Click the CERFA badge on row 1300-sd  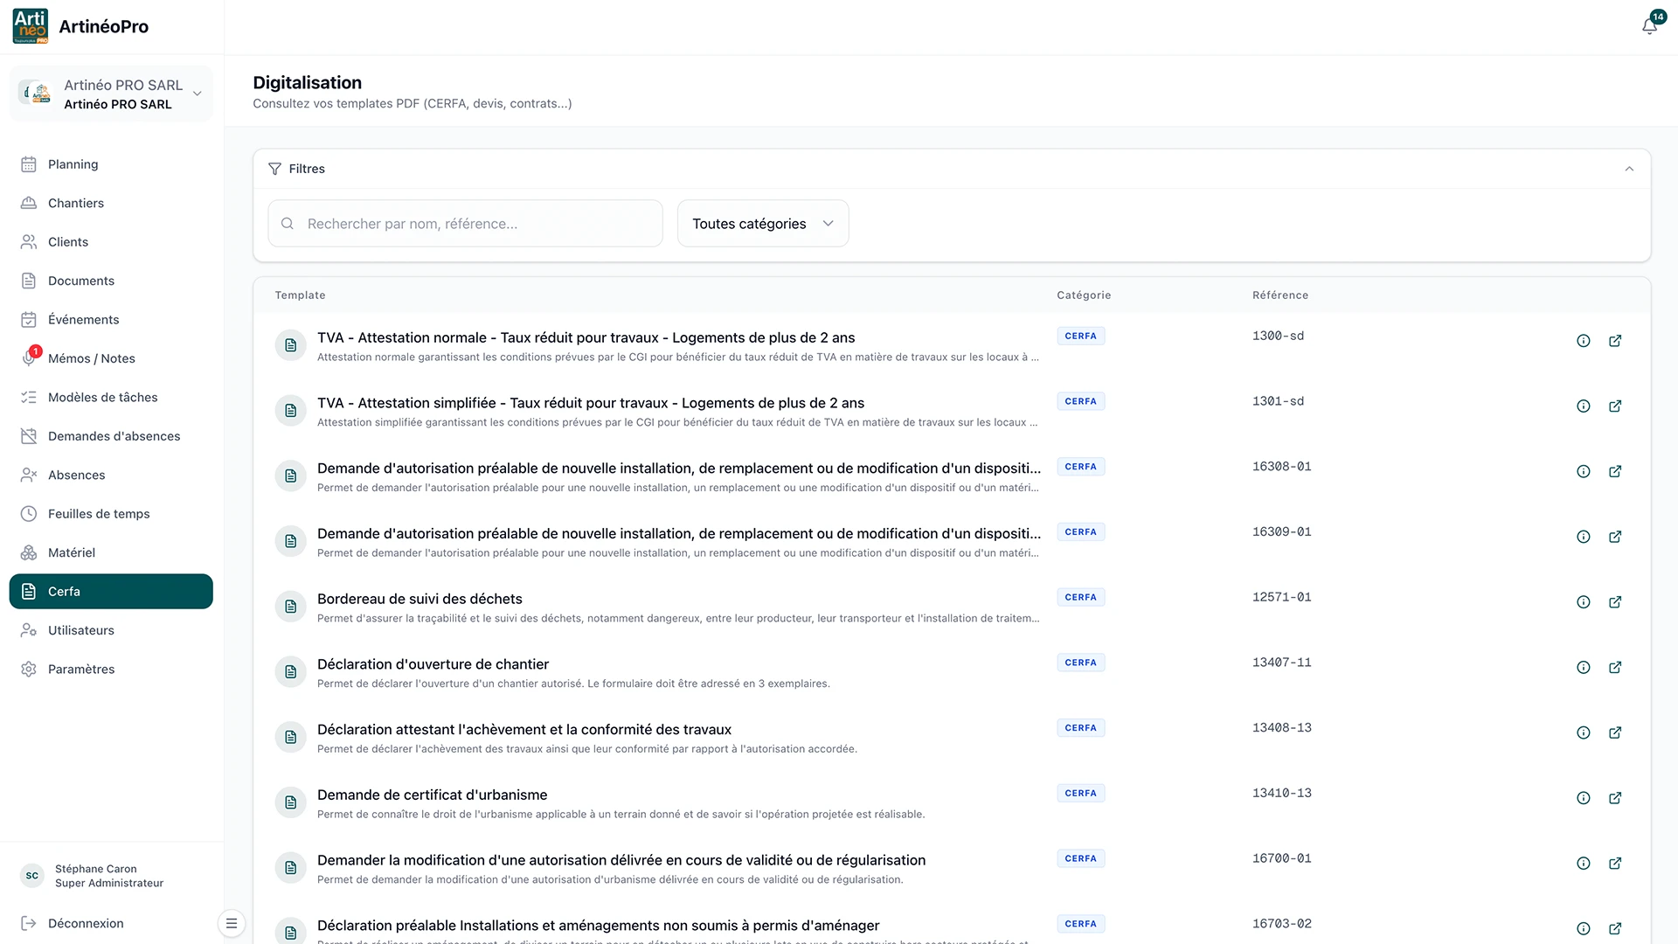click(1080, 337)
